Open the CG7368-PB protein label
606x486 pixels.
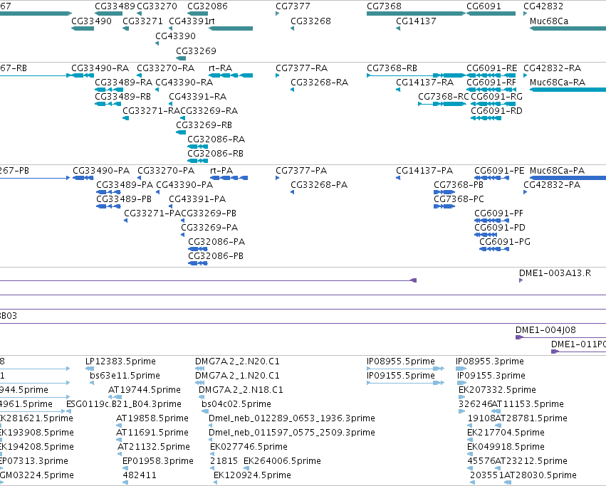click(459, 185)
